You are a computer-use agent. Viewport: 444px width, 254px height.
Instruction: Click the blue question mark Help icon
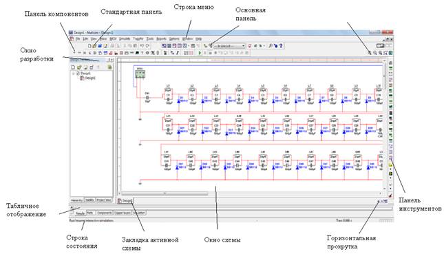pos(281,46)
